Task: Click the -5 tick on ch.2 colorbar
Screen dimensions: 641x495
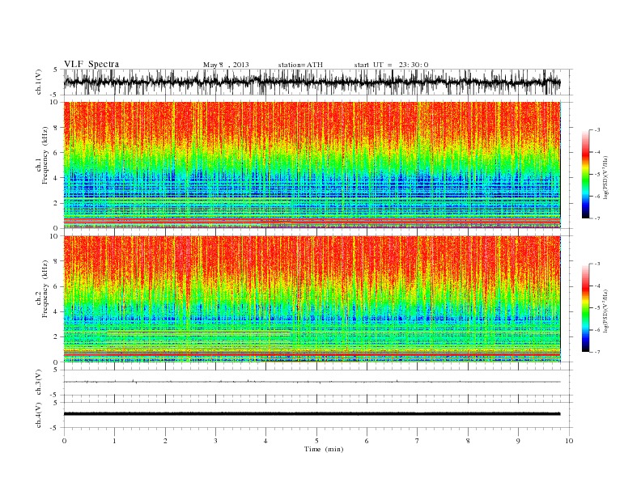Action: click(596, 308)
